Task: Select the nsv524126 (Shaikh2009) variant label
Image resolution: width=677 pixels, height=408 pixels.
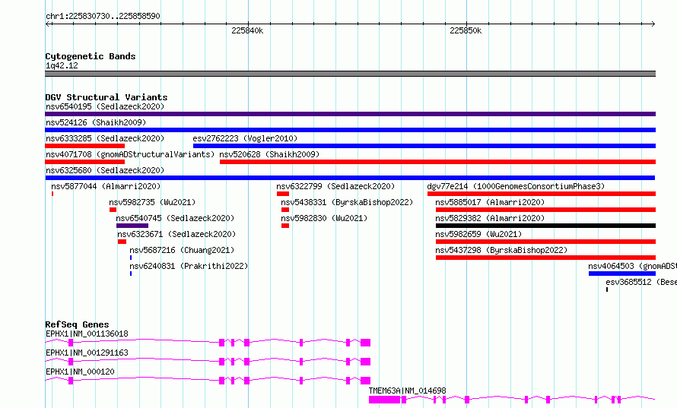Action: [x=96, y=122]
